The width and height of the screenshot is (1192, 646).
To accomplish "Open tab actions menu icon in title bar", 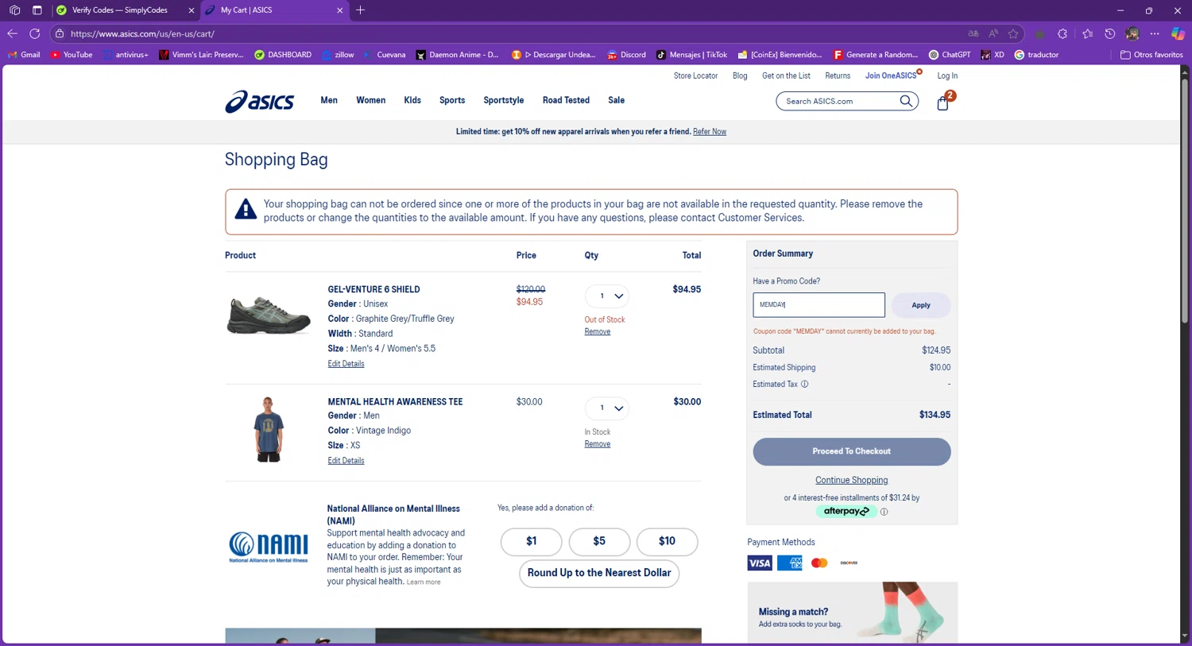I will point(37,10).
